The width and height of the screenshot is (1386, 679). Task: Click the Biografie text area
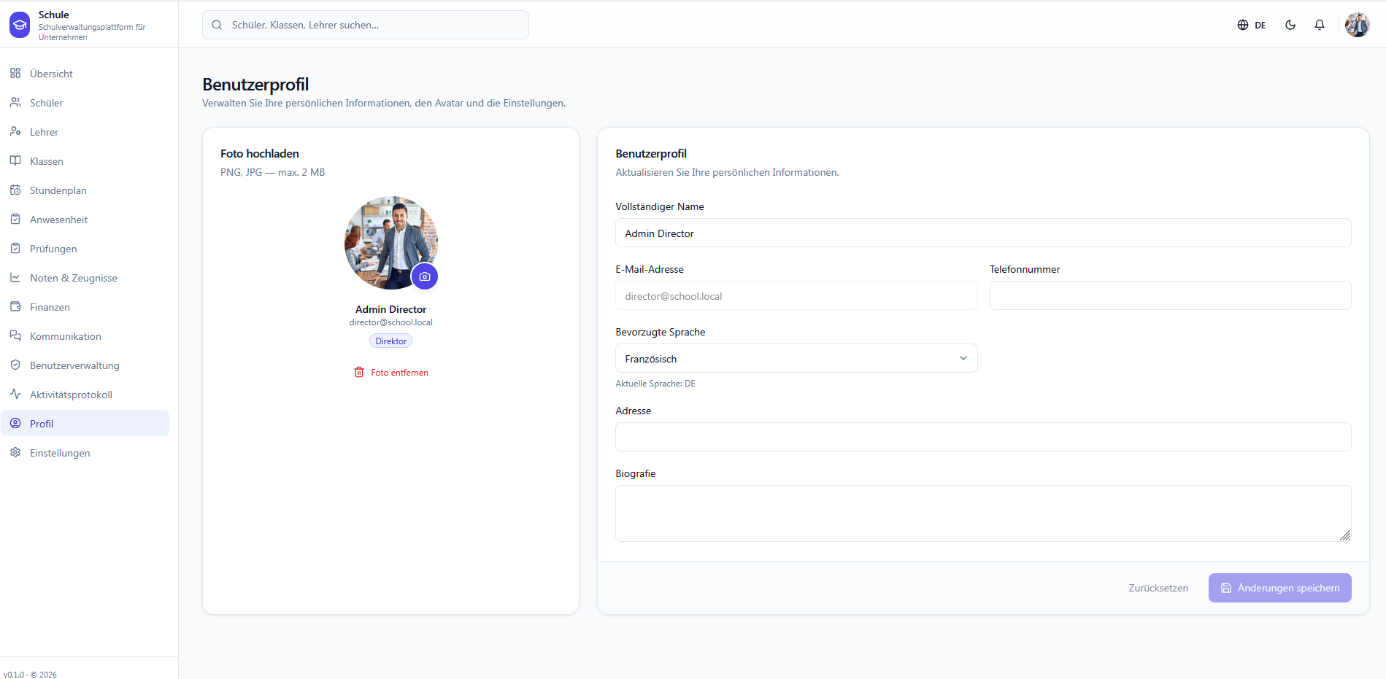tap(983, 513)
